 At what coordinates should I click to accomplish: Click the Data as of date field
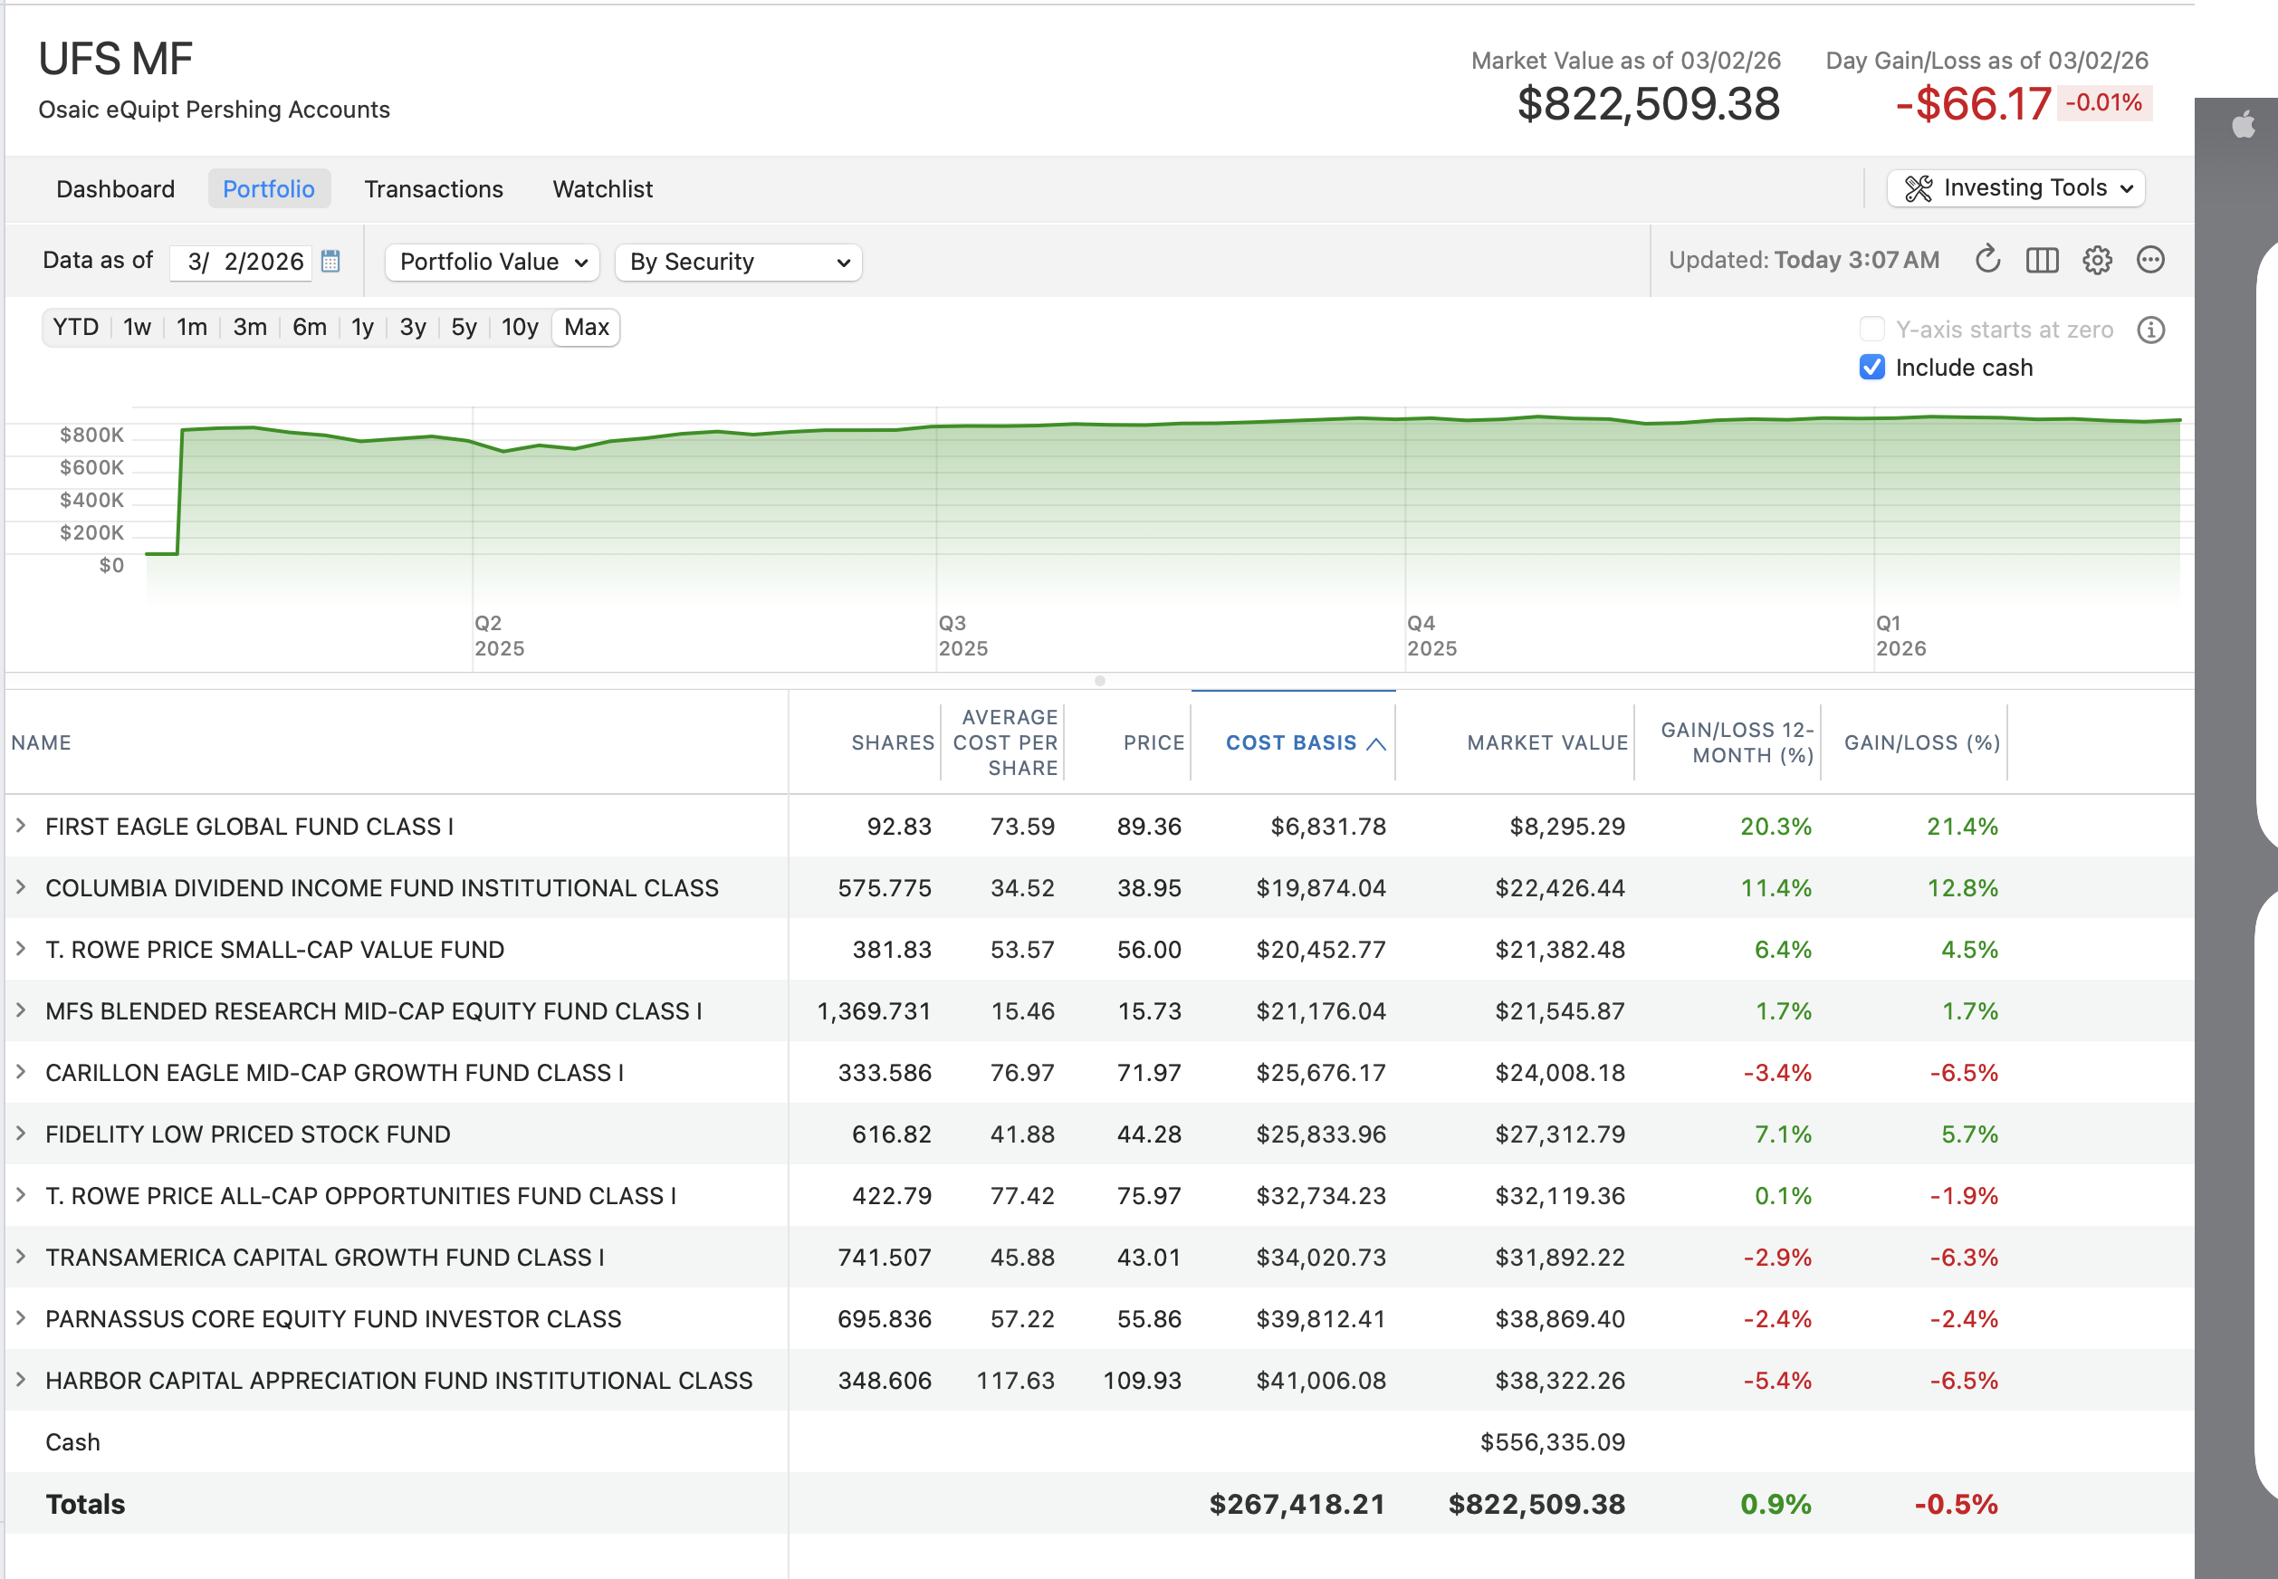point(244,263)
